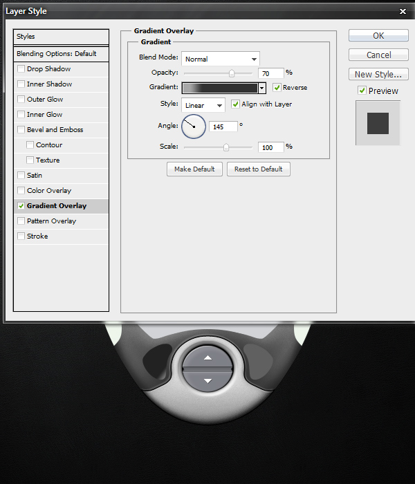
Task: Enable the Stroke checkbox
Action: 21,236
